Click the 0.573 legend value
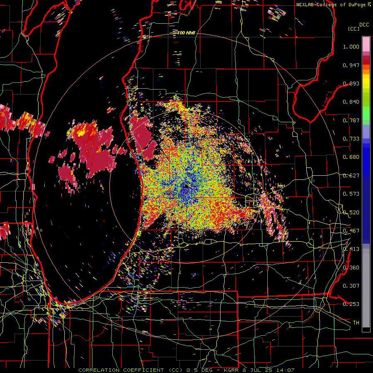373x373 pixels. coord(351,194)
